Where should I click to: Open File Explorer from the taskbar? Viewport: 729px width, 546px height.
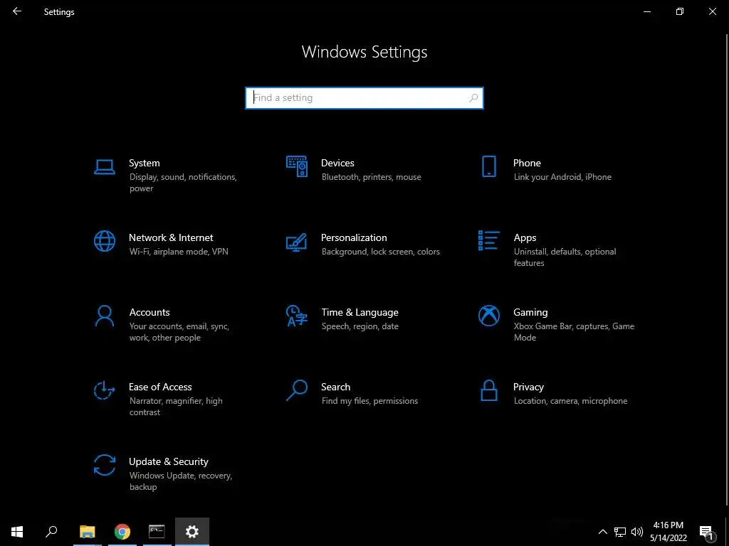coord(87,532)
